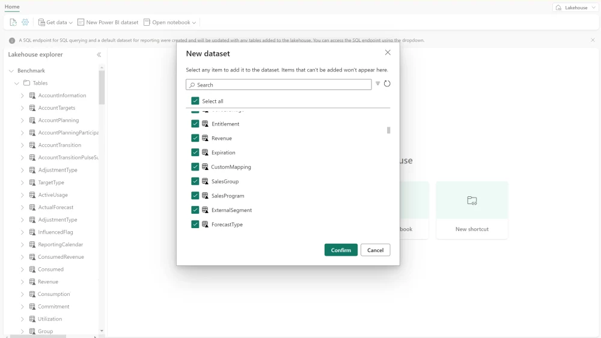
Task: Uncheck the SalesProgram checkbox
Action: pos(195,196)
